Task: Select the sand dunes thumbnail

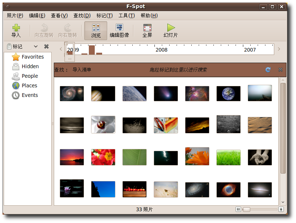Action: [x=260, y=125]
